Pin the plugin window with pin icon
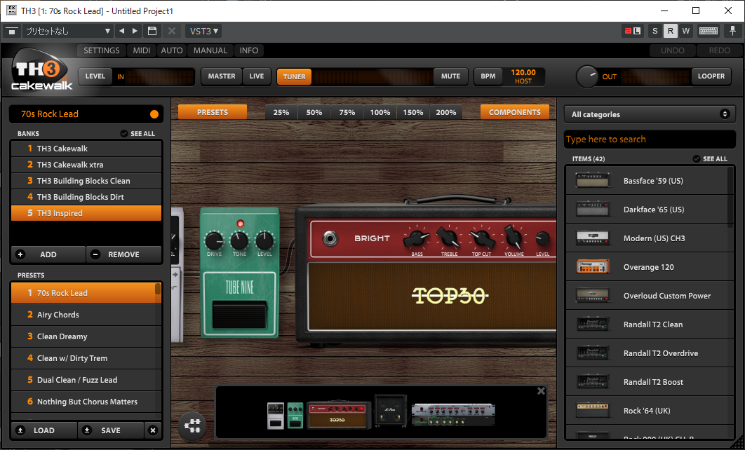Viewport: 745px width, 450px height. [x=732, y=31]
